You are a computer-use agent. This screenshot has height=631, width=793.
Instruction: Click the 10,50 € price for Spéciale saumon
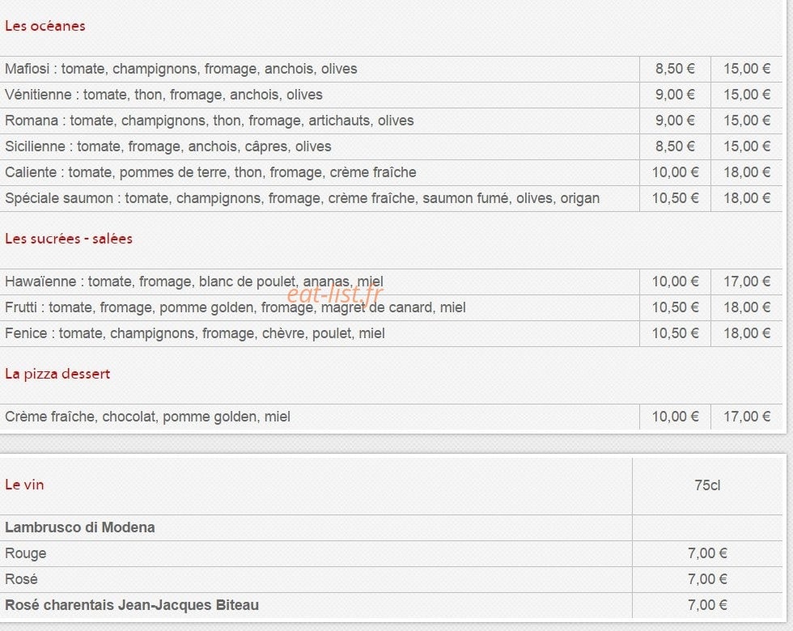pos(675,198)
